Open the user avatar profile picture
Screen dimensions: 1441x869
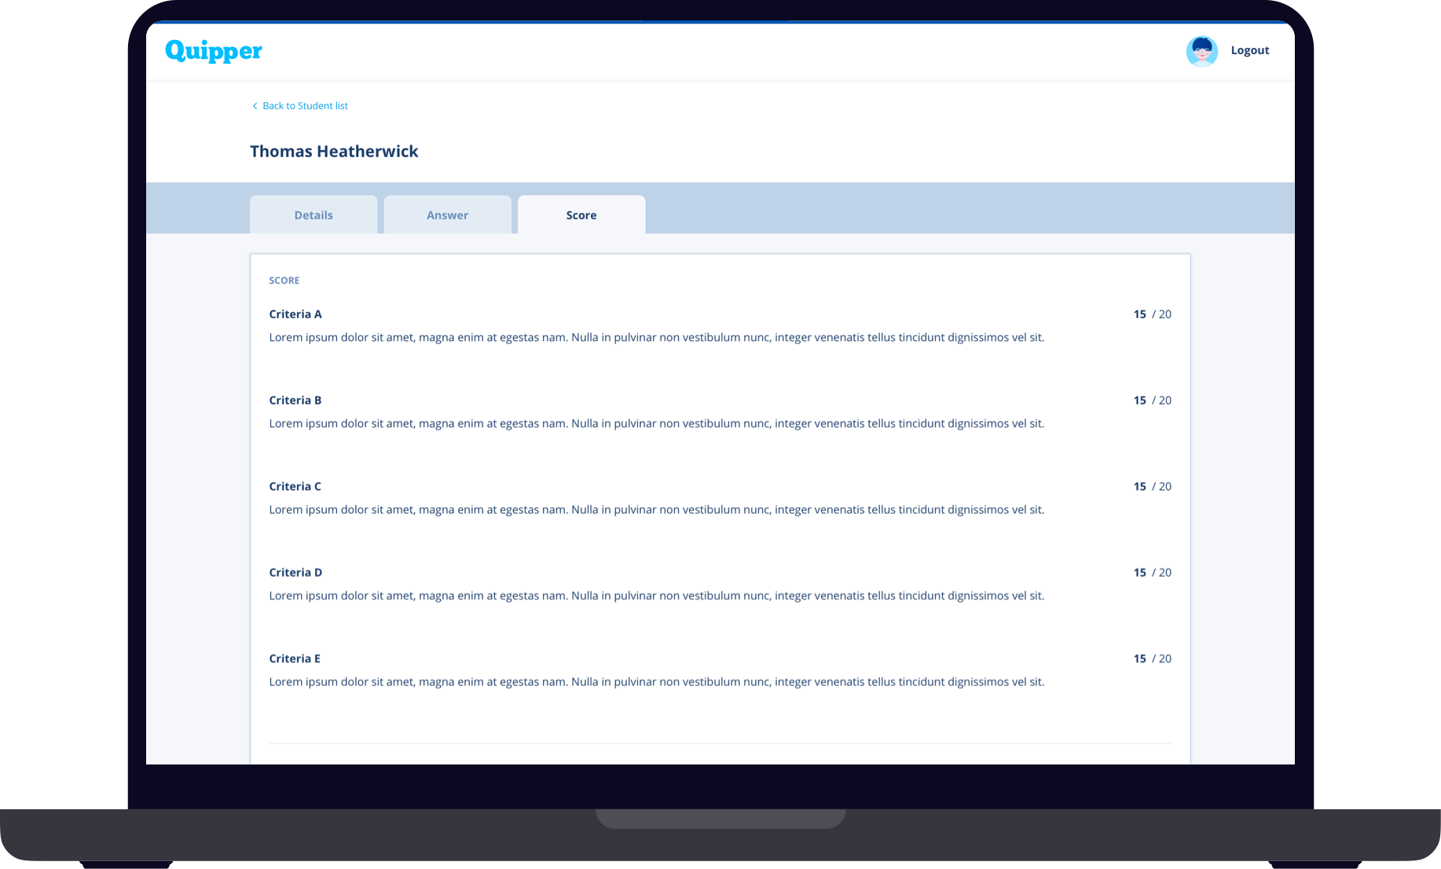tap(1201, 51)
